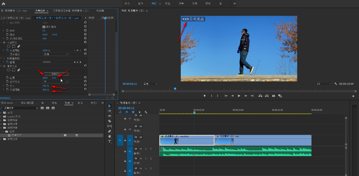
Task: Select the Pen tool in the tools panel
Action: (109, 131)
